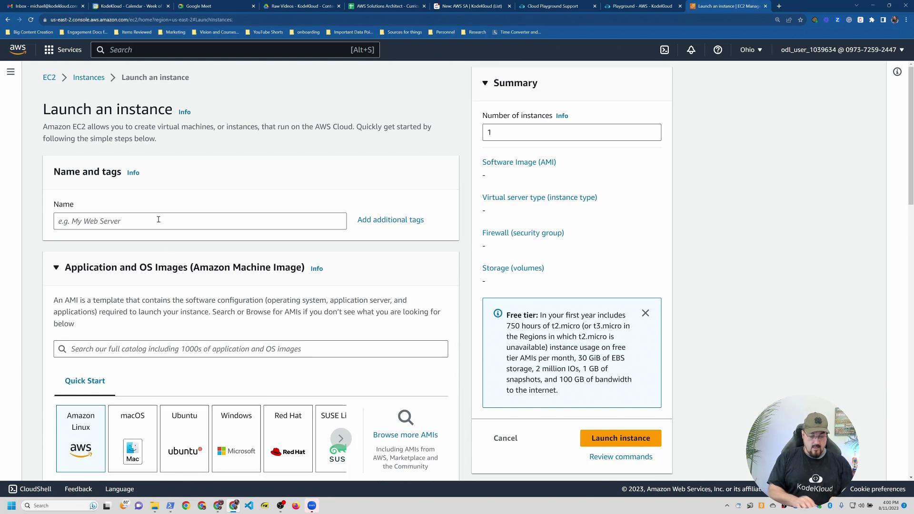The width and height of the screenshot is (914, 514).
Task: Focus the AMI catalog search box
Action: [250, 349]
